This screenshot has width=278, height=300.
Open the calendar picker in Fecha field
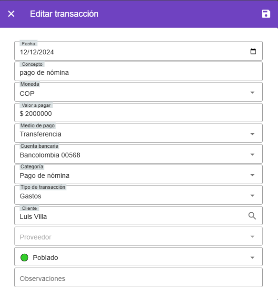(x=253, y=52)
